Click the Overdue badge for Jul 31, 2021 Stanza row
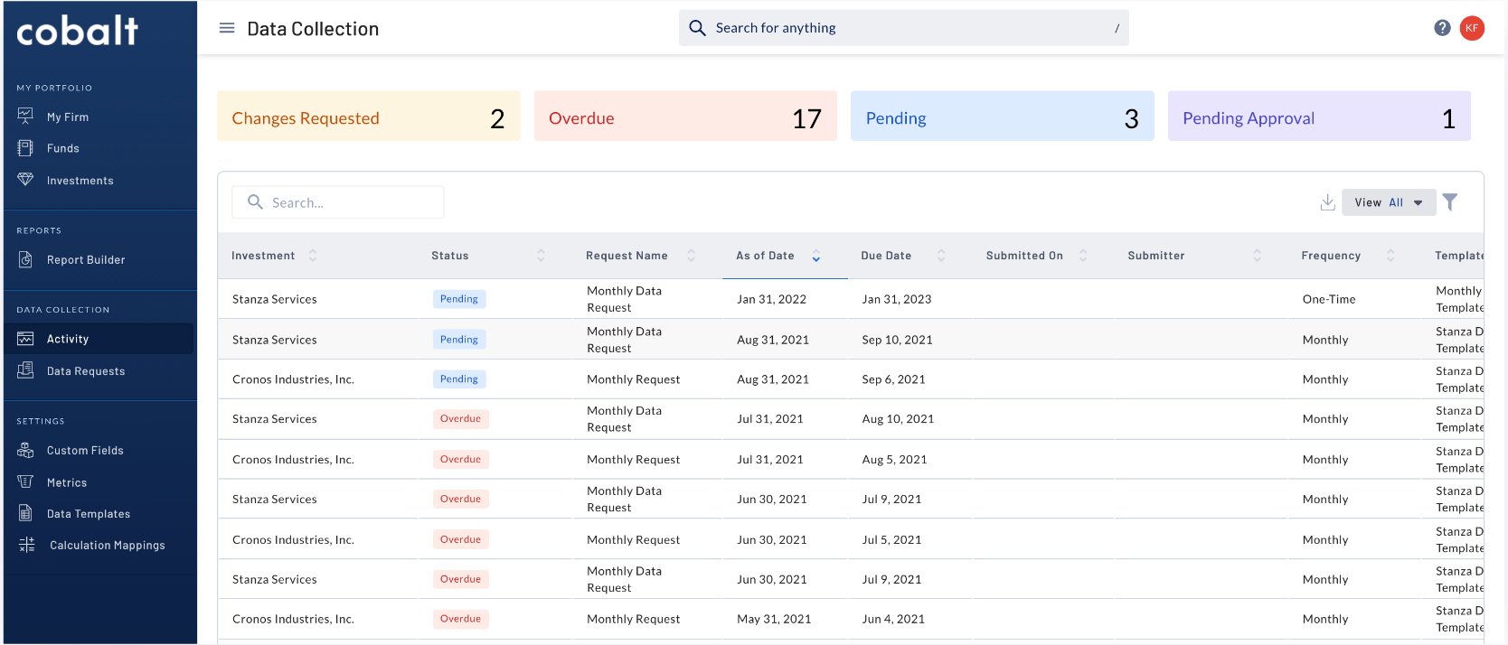The height and width of the screenshot is (645, 1508). point(460,419)
